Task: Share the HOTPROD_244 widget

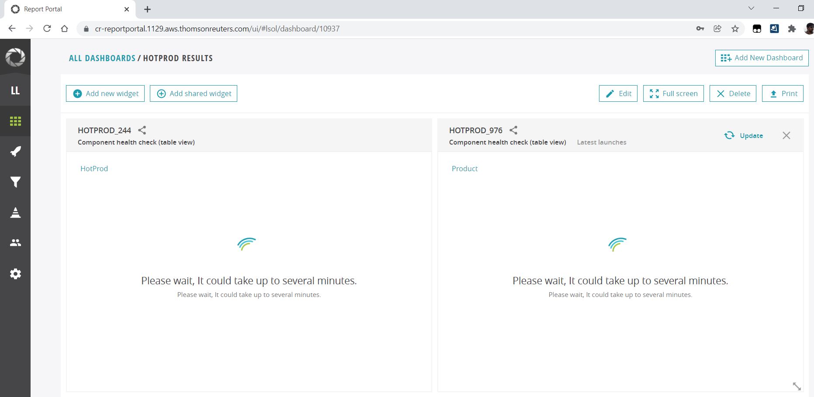Action: tap(142, 130)
